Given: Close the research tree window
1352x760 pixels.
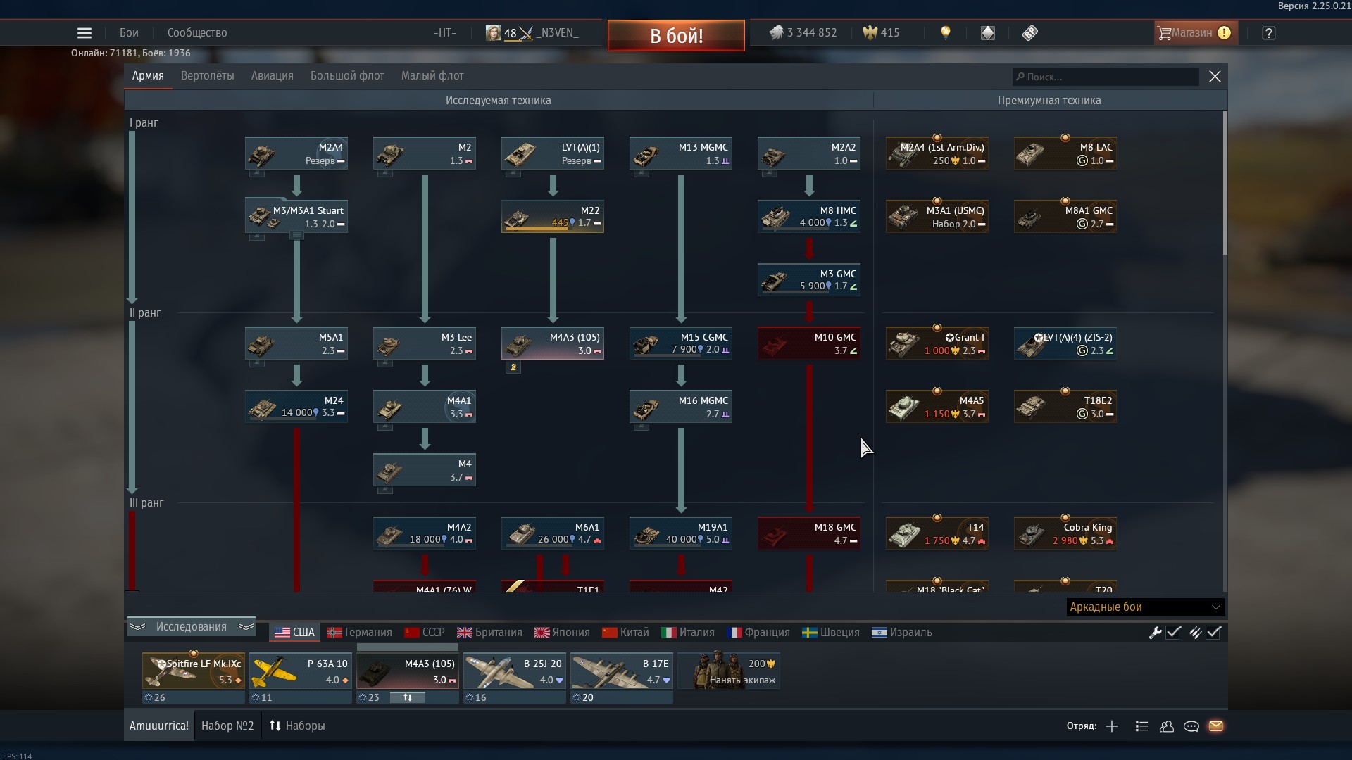Looking at the screenshot, I should tap(1215, 77).
